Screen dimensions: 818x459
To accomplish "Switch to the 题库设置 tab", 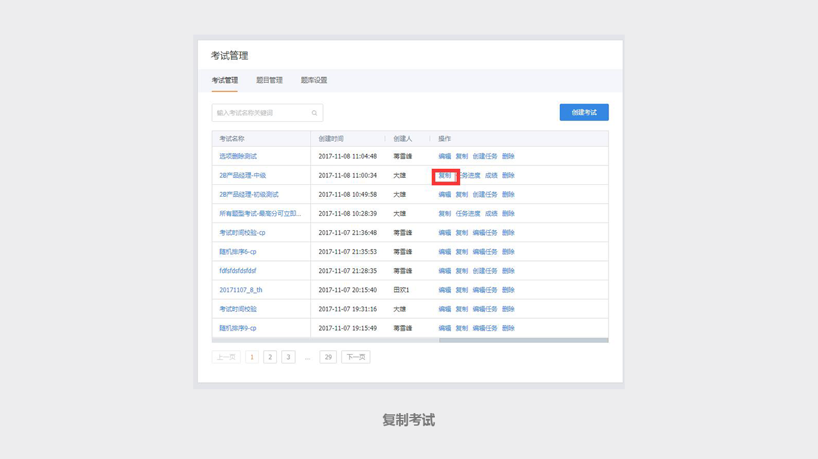I will (x=314, y=80).
